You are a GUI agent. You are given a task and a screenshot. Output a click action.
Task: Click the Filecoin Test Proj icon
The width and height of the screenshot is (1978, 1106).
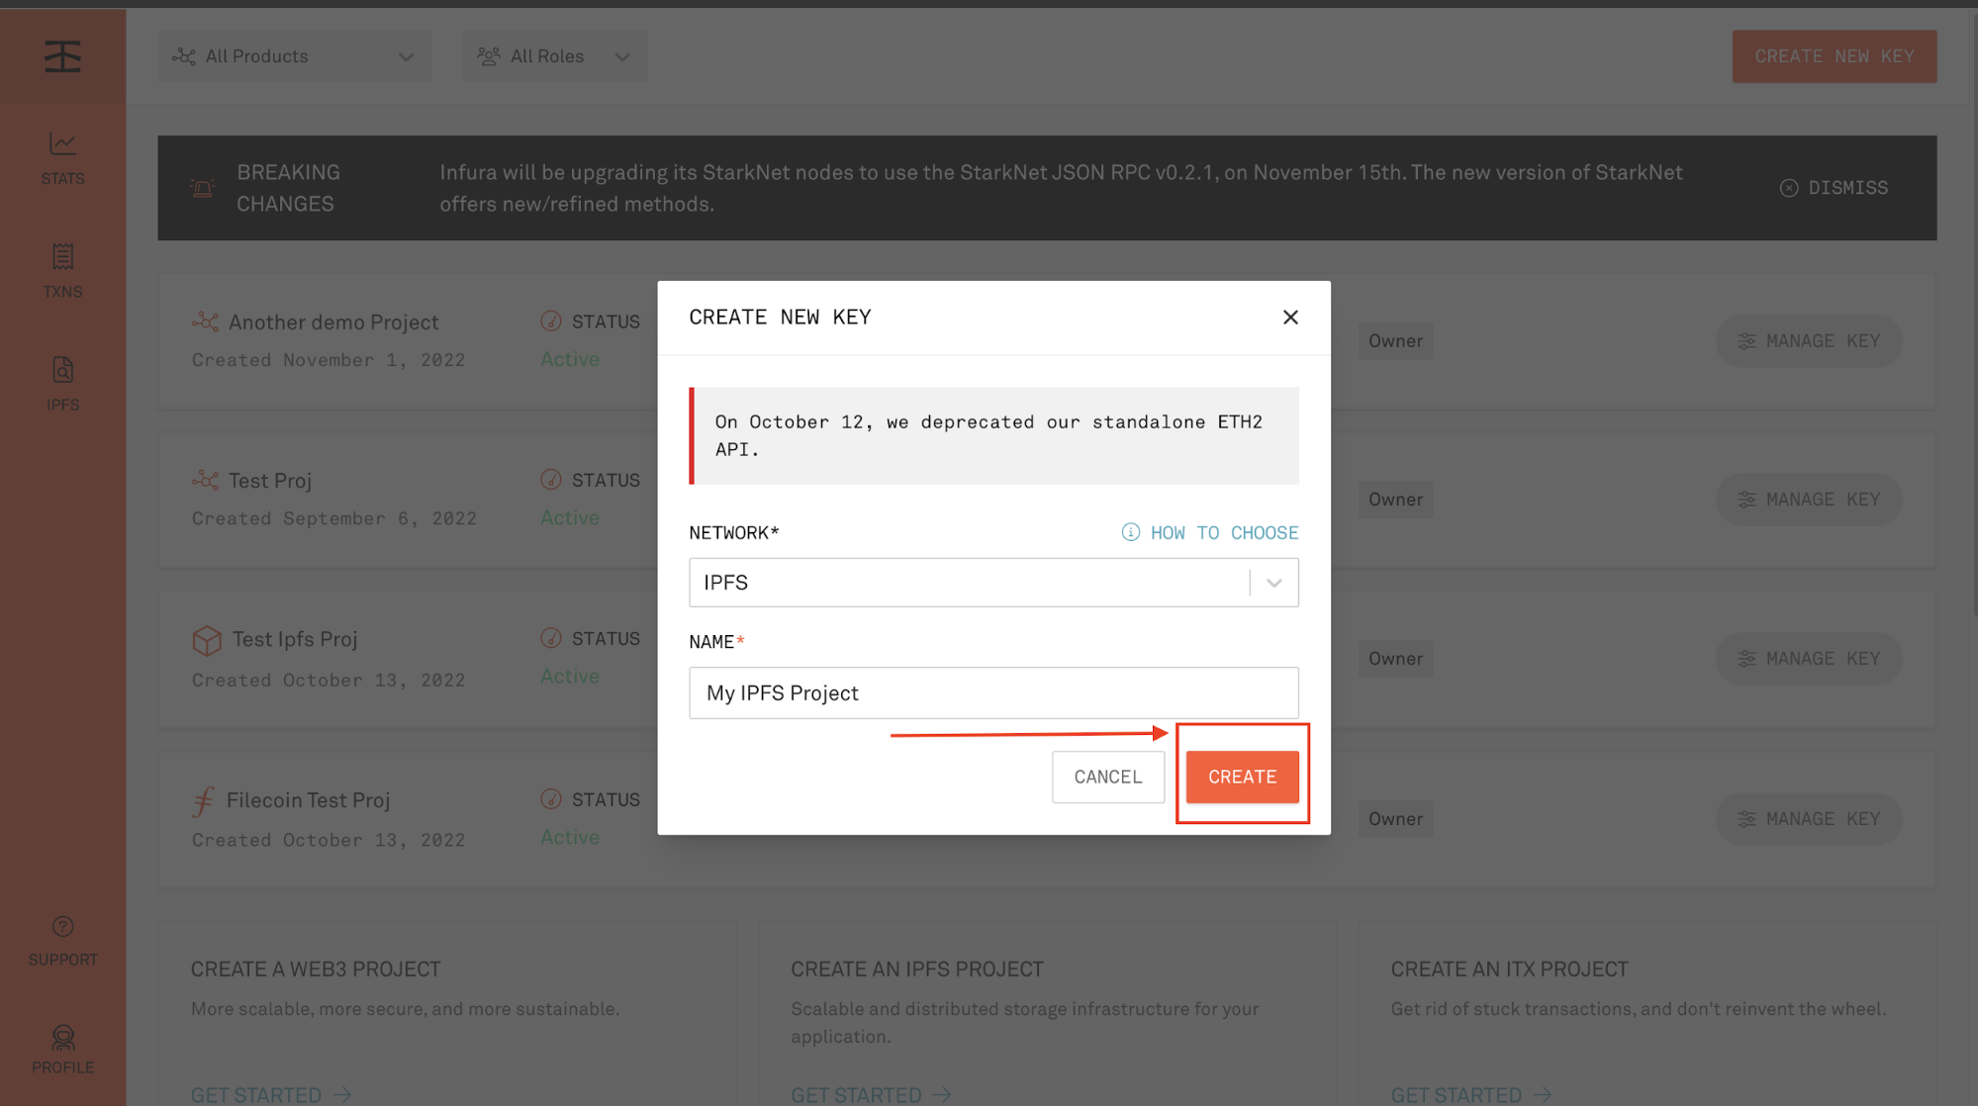coord(202,800)
